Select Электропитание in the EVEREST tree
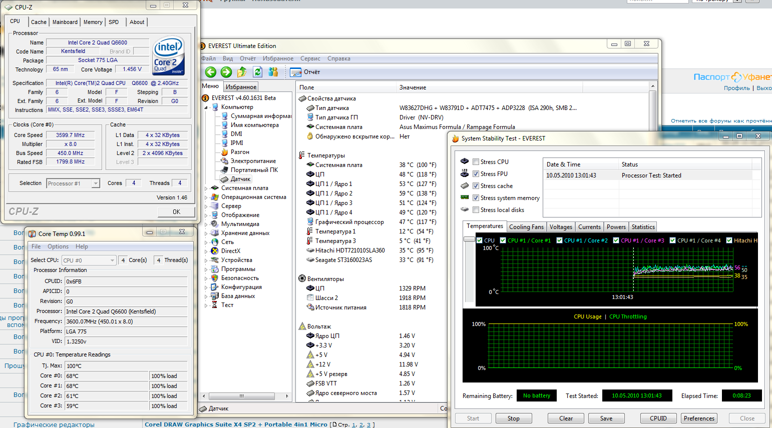This screenshot has width=772, height=428. [253, 161]
